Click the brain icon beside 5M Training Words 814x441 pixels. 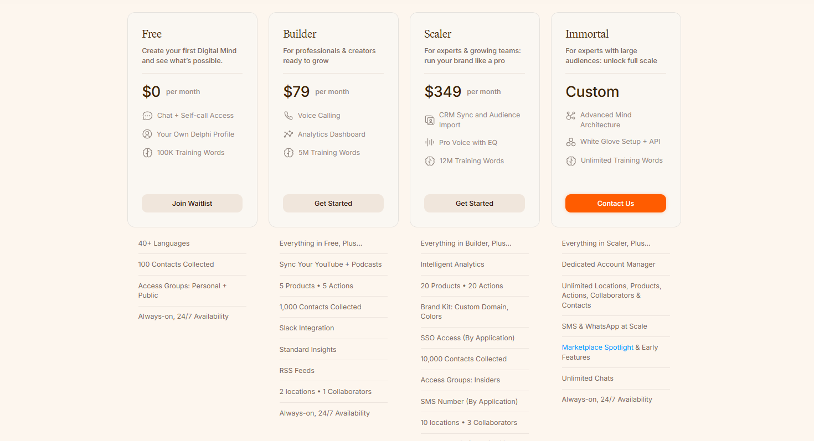tap(288, 153)
